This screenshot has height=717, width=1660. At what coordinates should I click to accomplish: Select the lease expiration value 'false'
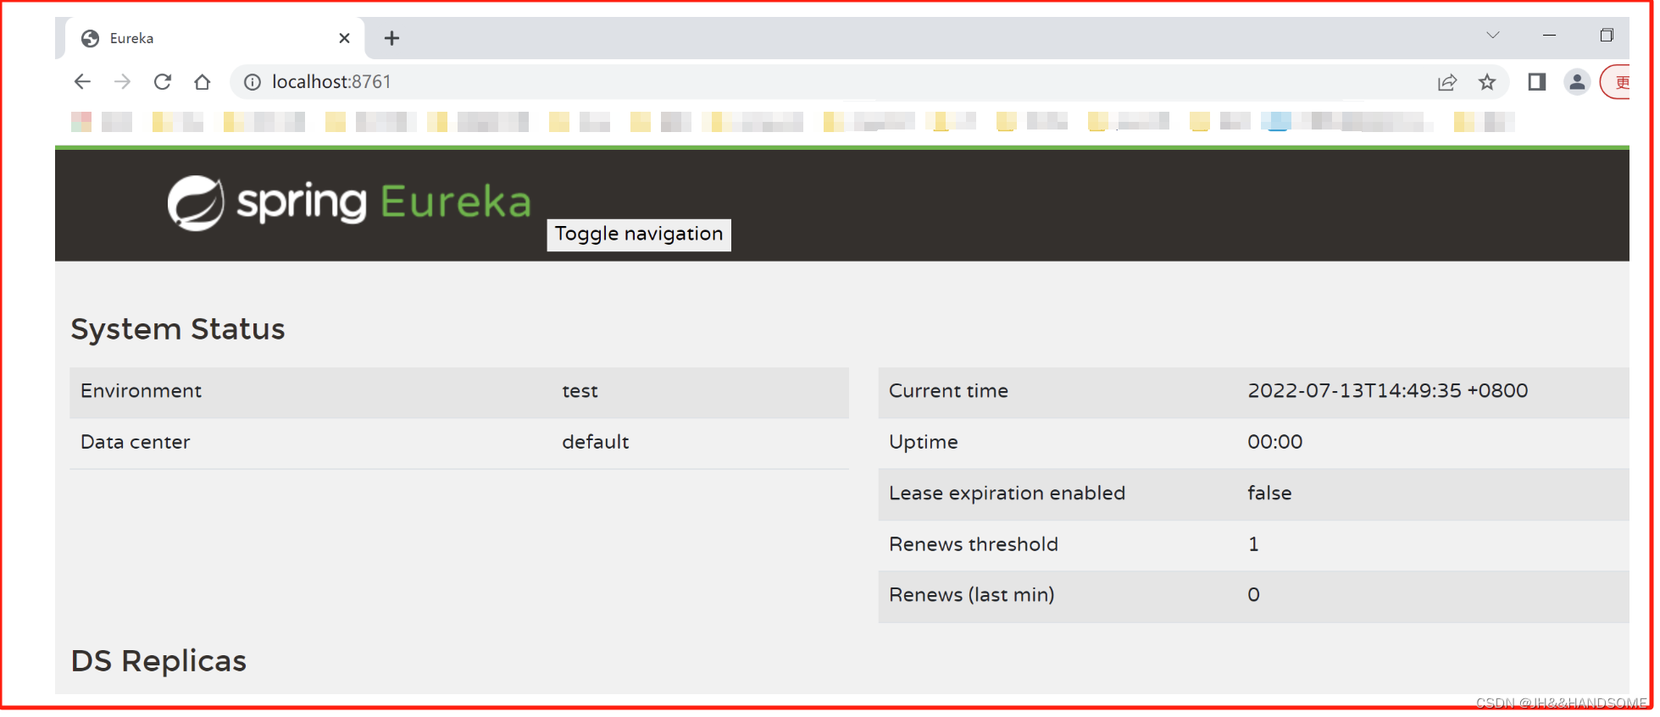click(1269, 494)
